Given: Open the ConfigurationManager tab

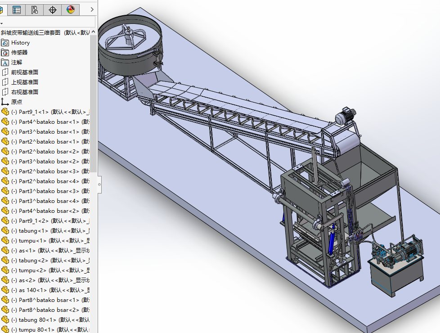Looking at the screenshot, I should 35,10.
